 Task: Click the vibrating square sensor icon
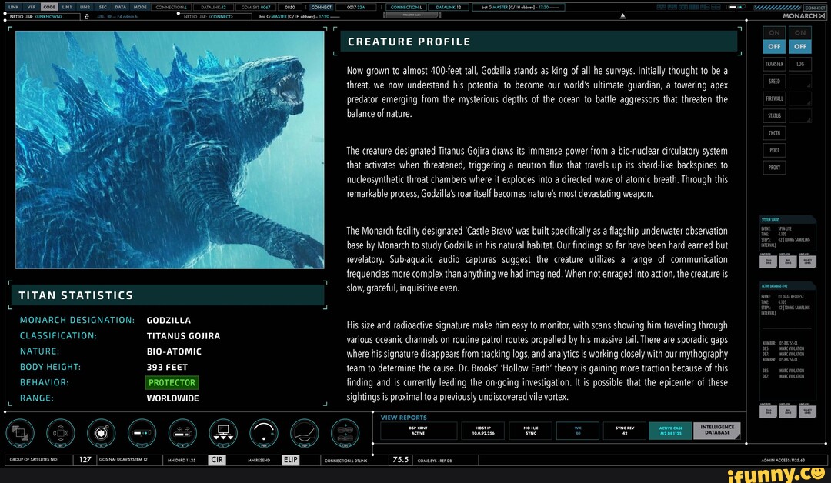coord(61,432)
